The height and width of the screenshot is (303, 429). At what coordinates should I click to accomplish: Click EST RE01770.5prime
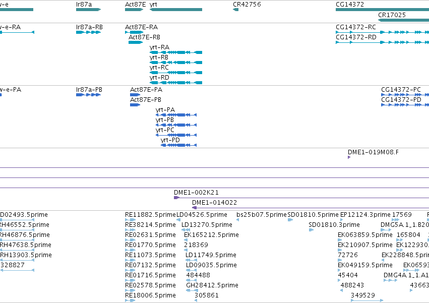tap(130, 250)
